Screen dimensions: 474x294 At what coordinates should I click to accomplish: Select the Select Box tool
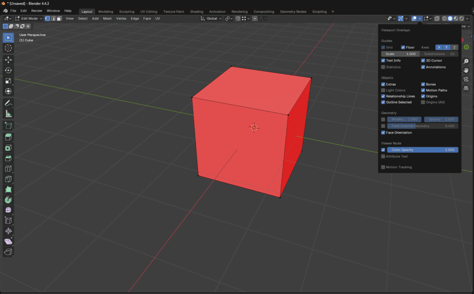pos(8,38)
